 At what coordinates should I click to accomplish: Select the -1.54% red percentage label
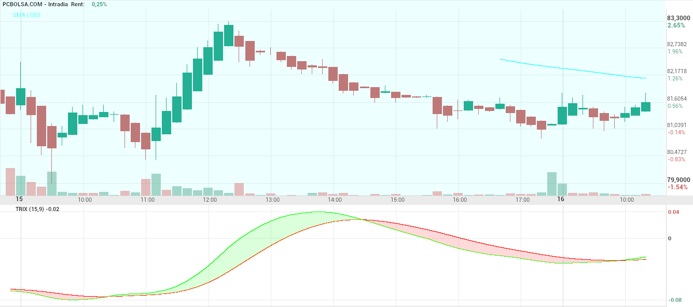tap(677, 187)
